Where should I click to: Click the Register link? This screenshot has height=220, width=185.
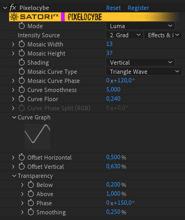[138, 8]
